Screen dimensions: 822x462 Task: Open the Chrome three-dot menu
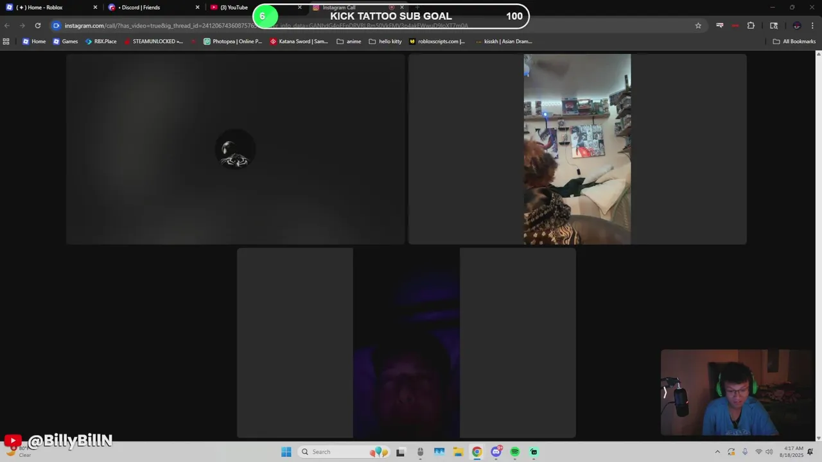point(812,26)
